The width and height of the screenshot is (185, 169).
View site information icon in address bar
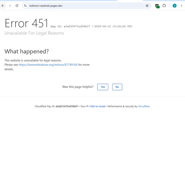[x=25, y=6]
